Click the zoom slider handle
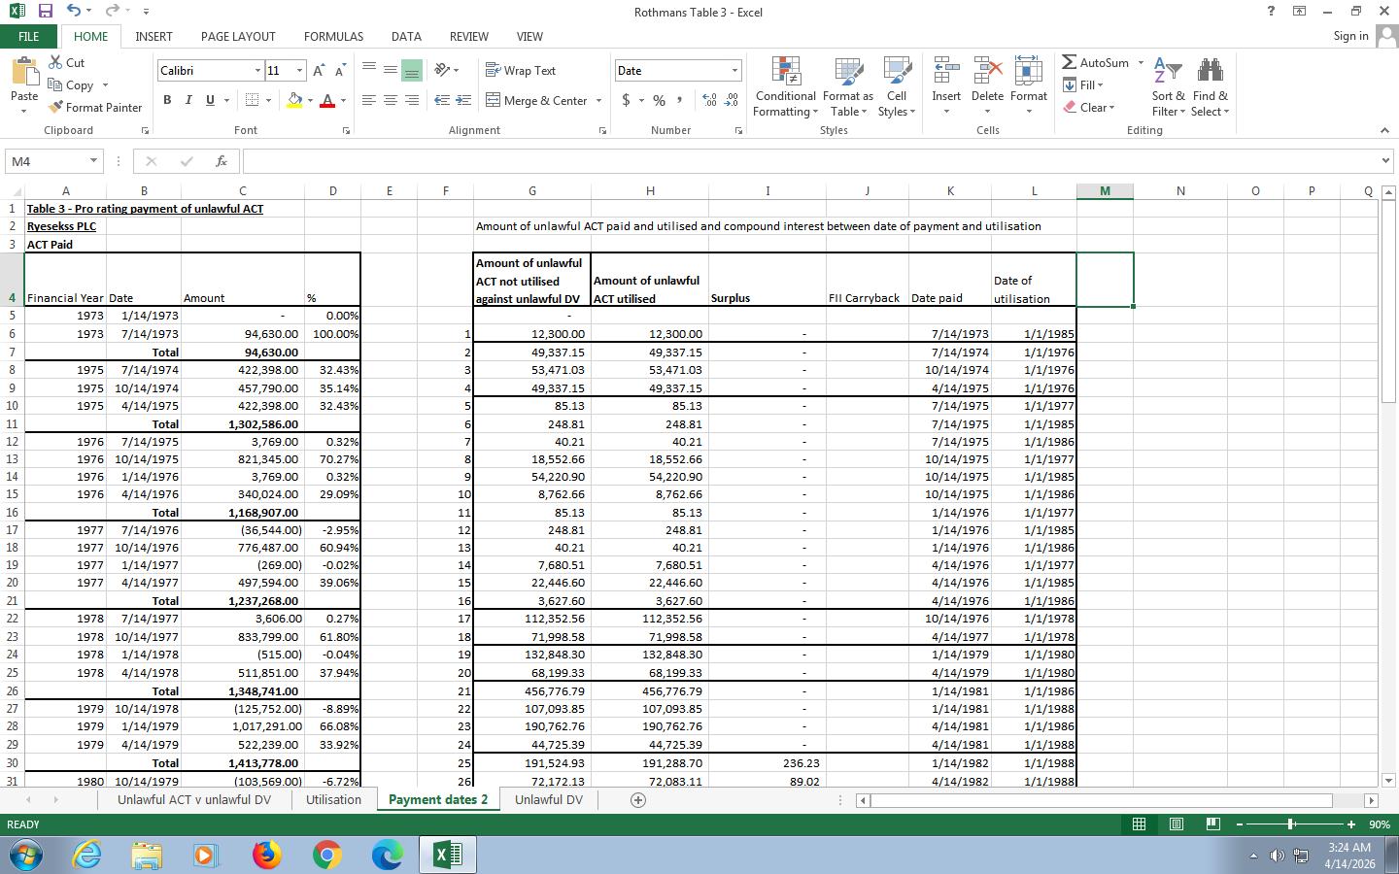 click(x=1290, y=824)
